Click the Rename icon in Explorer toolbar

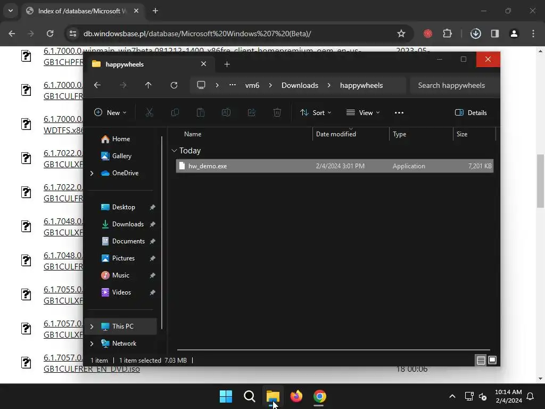(226, 112)
